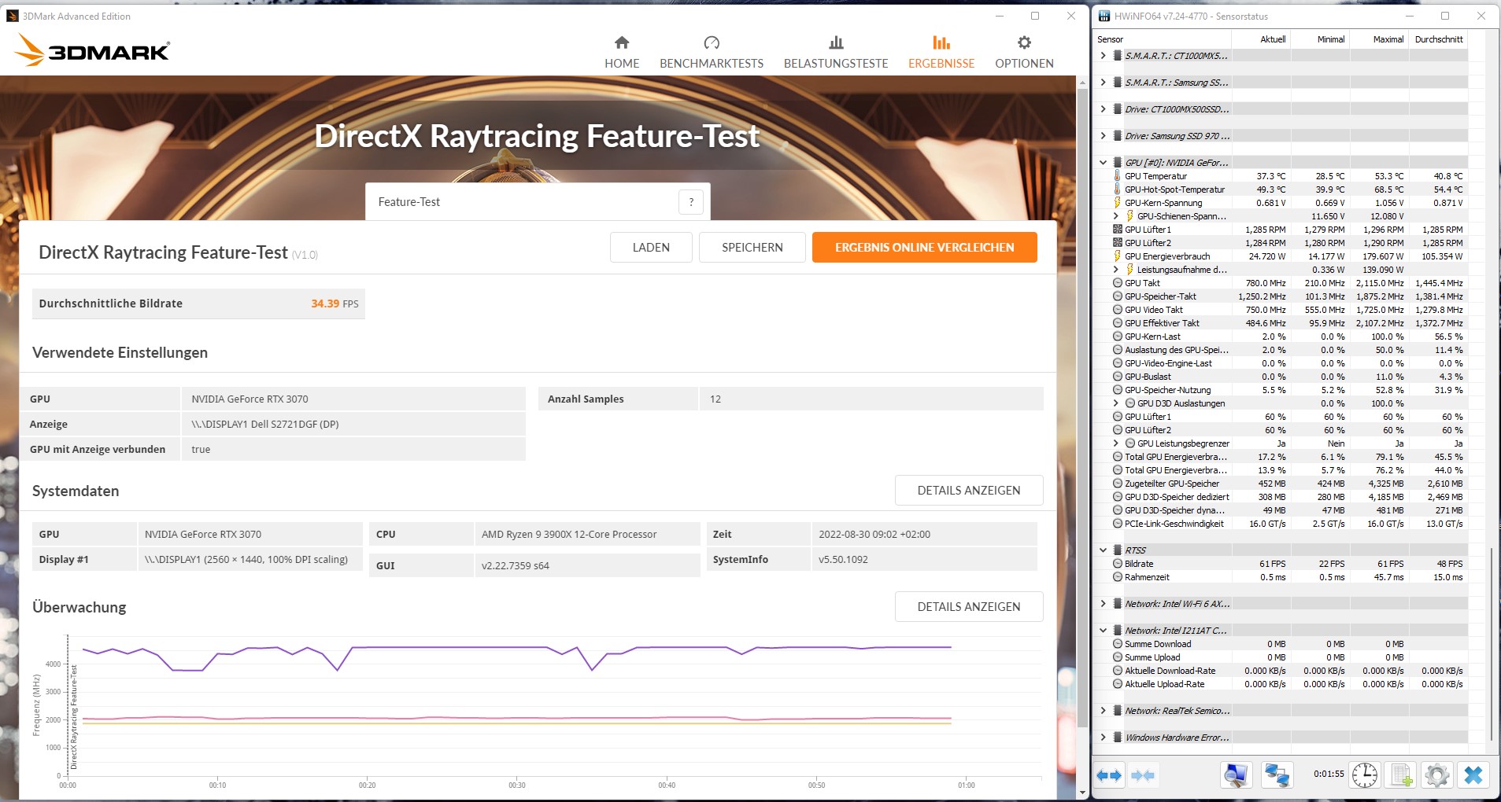Click the circle icon for GPU-Speicher-Takt
1501x802 pixels.
click(x=1118, y=296)
